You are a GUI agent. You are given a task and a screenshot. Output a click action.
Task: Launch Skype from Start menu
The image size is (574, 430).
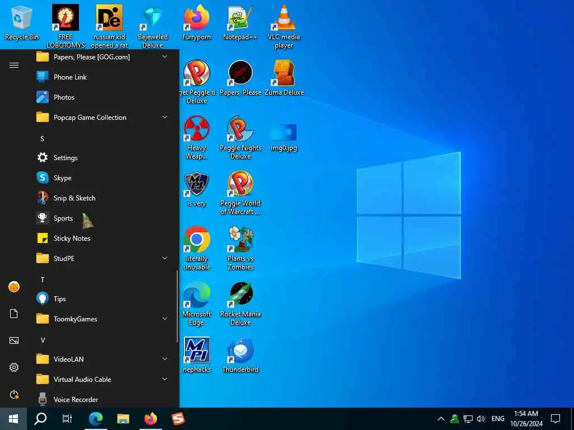coord(102,177)
